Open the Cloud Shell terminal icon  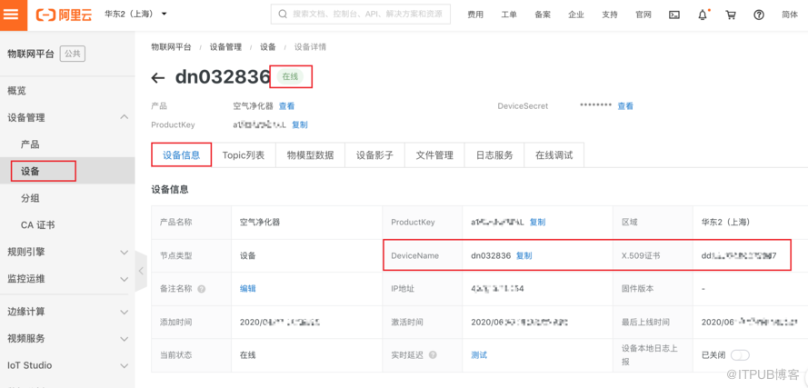[673, 15]
